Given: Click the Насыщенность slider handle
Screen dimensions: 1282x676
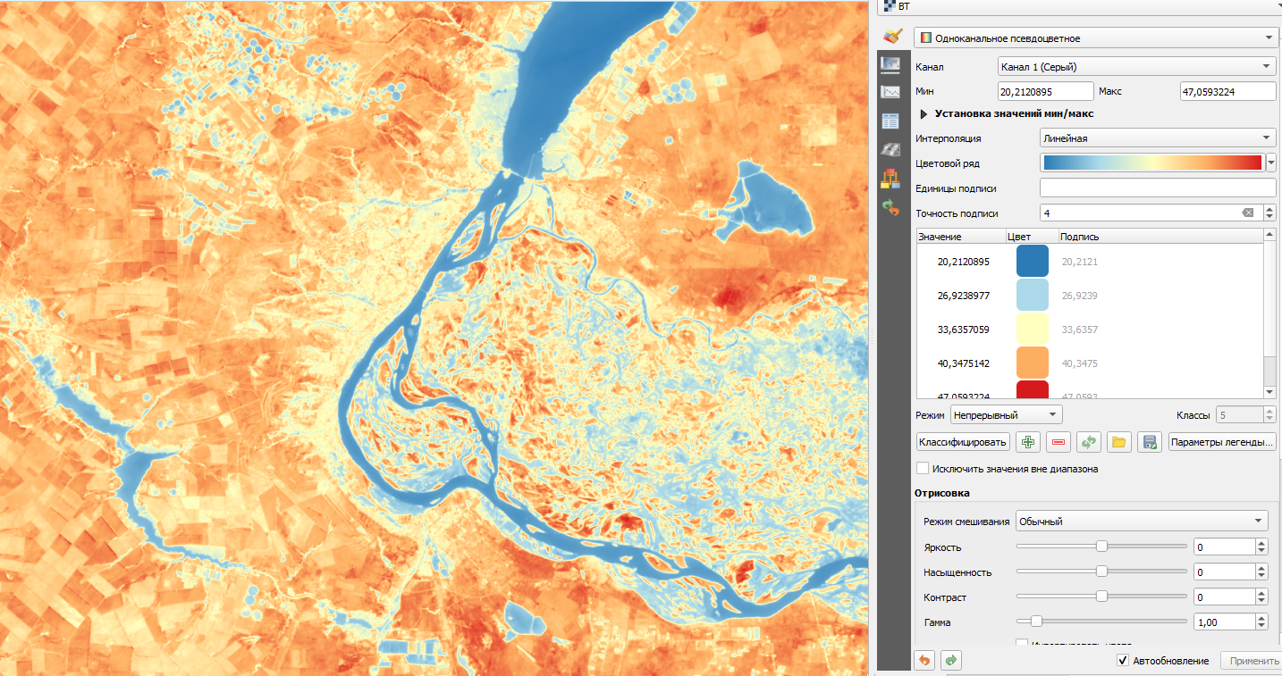Looking at the screenshot, I should click(1101, 572).
